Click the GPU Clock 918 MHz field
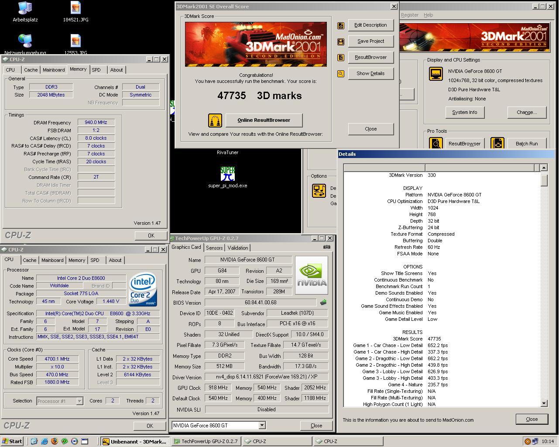The image size is (559, 447). [218, 388]
